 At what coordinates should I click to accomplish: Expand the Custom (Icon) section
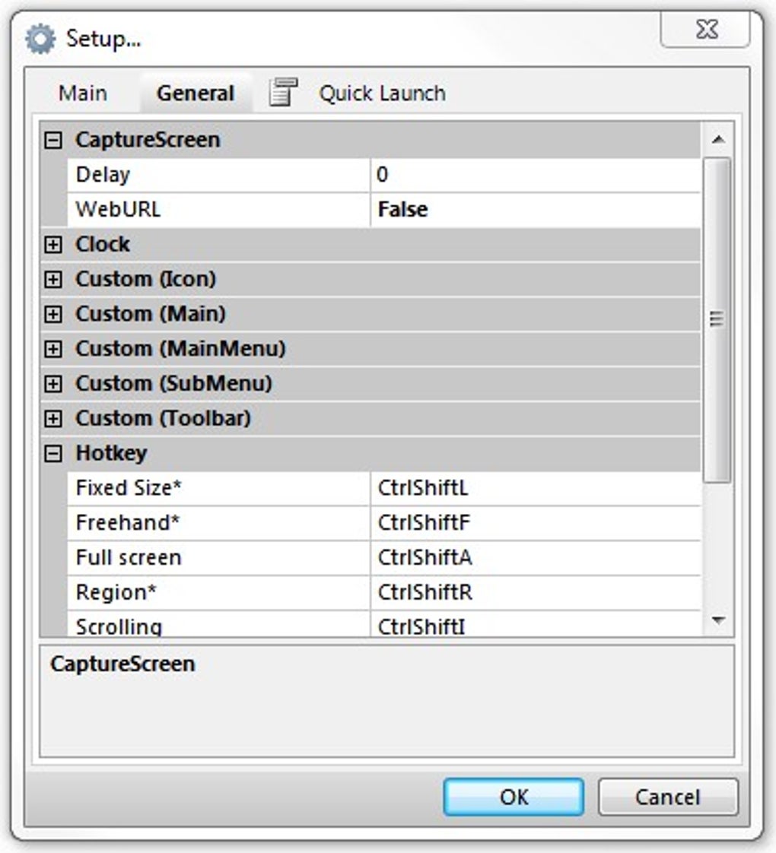[x=53, y=278]
